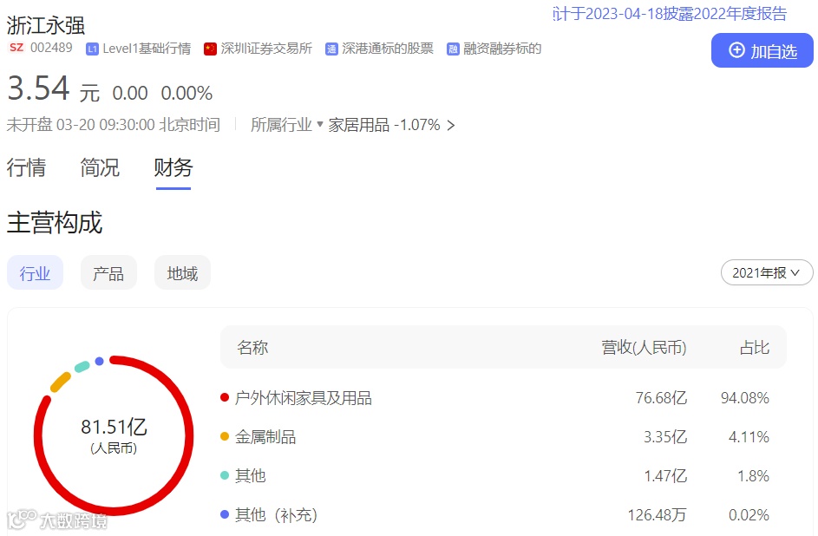The height and width of the screenshot is (536, 818).
Task: Click the 户外休闲家具及用品 row name
Action: coord(303,398)
